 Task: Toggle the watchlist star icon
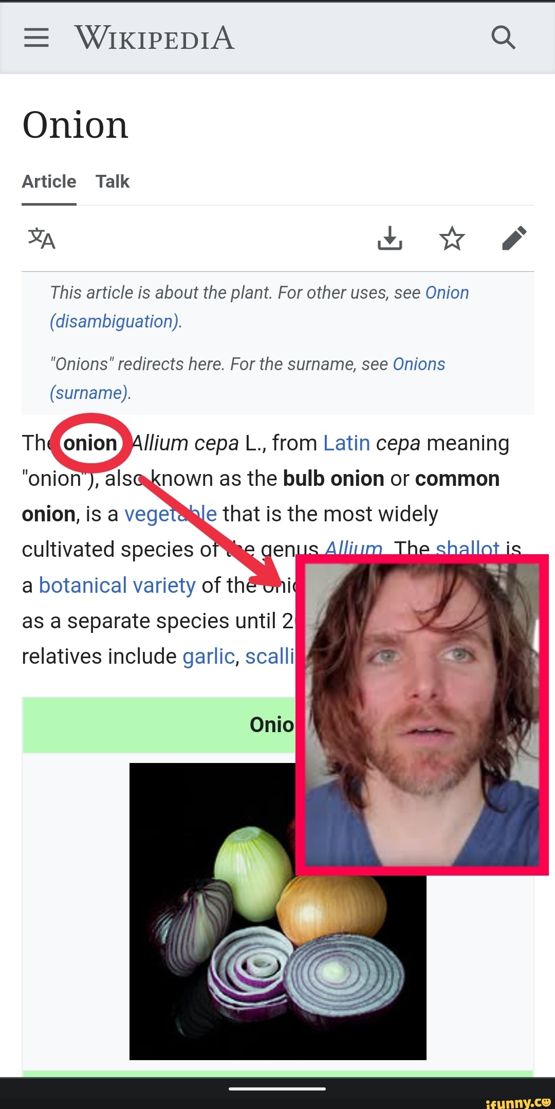tap(452, 238)
